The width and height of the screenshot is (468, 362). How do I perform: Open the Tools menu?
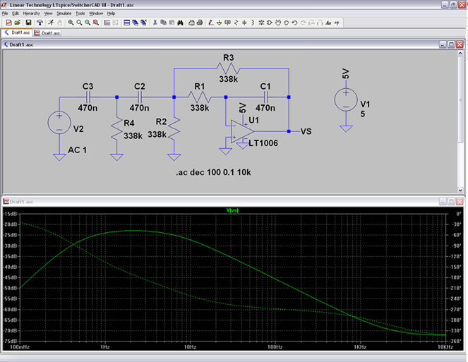(x=80, y=13)
